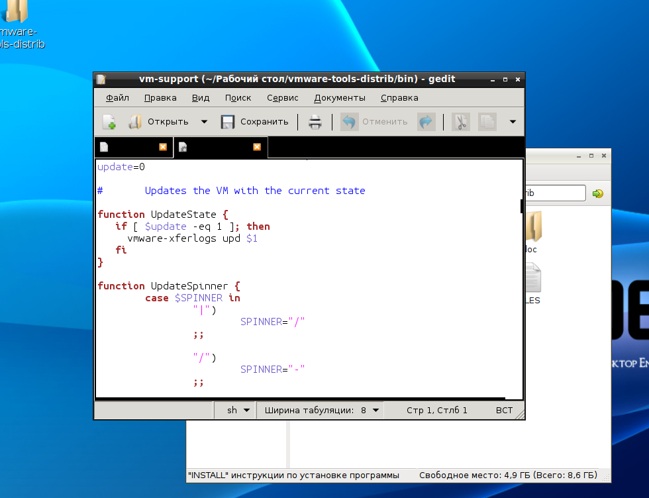Expand the toolbar overflow arrow
Viewport: 649px width, 498px height.
pyautogui.click(x=512, y=122)
